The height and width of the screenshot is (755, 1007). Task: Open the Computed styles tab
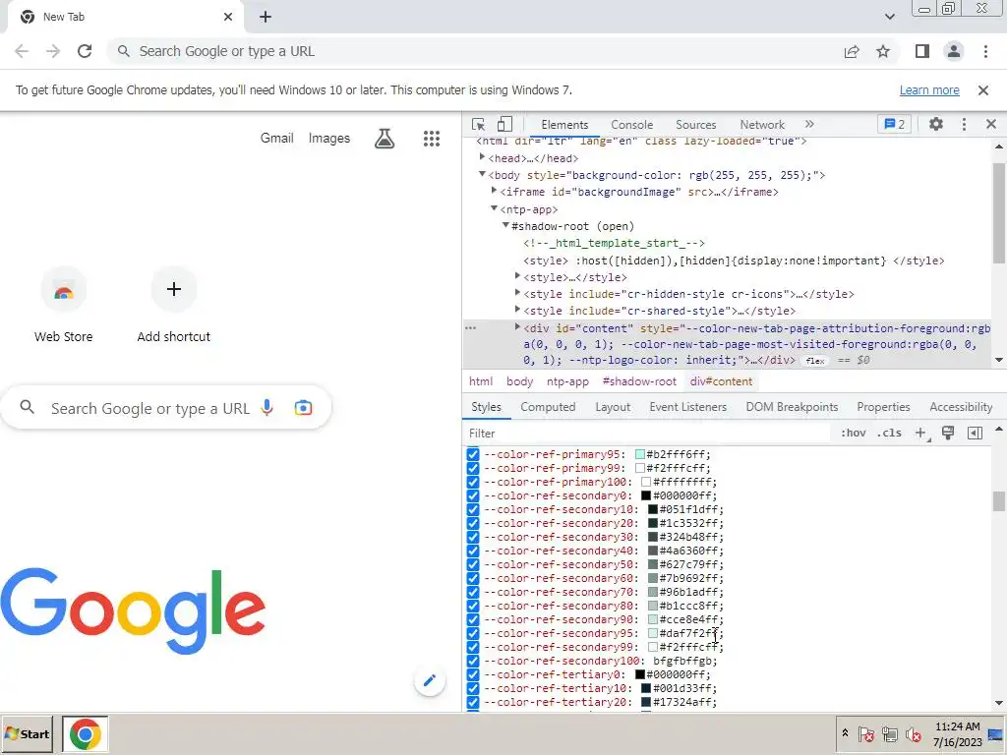point(548,407)
